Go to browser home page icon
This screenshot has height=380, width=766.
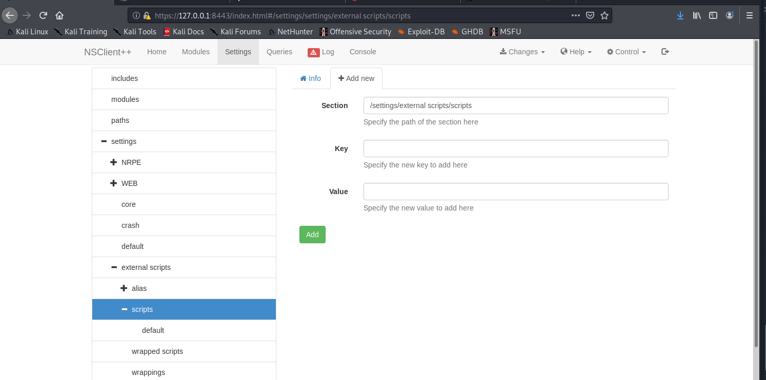tap(59, 15)
